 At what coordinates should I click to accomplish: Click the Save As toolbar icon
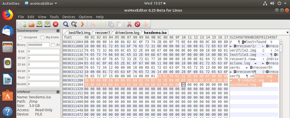click(47, 24)
